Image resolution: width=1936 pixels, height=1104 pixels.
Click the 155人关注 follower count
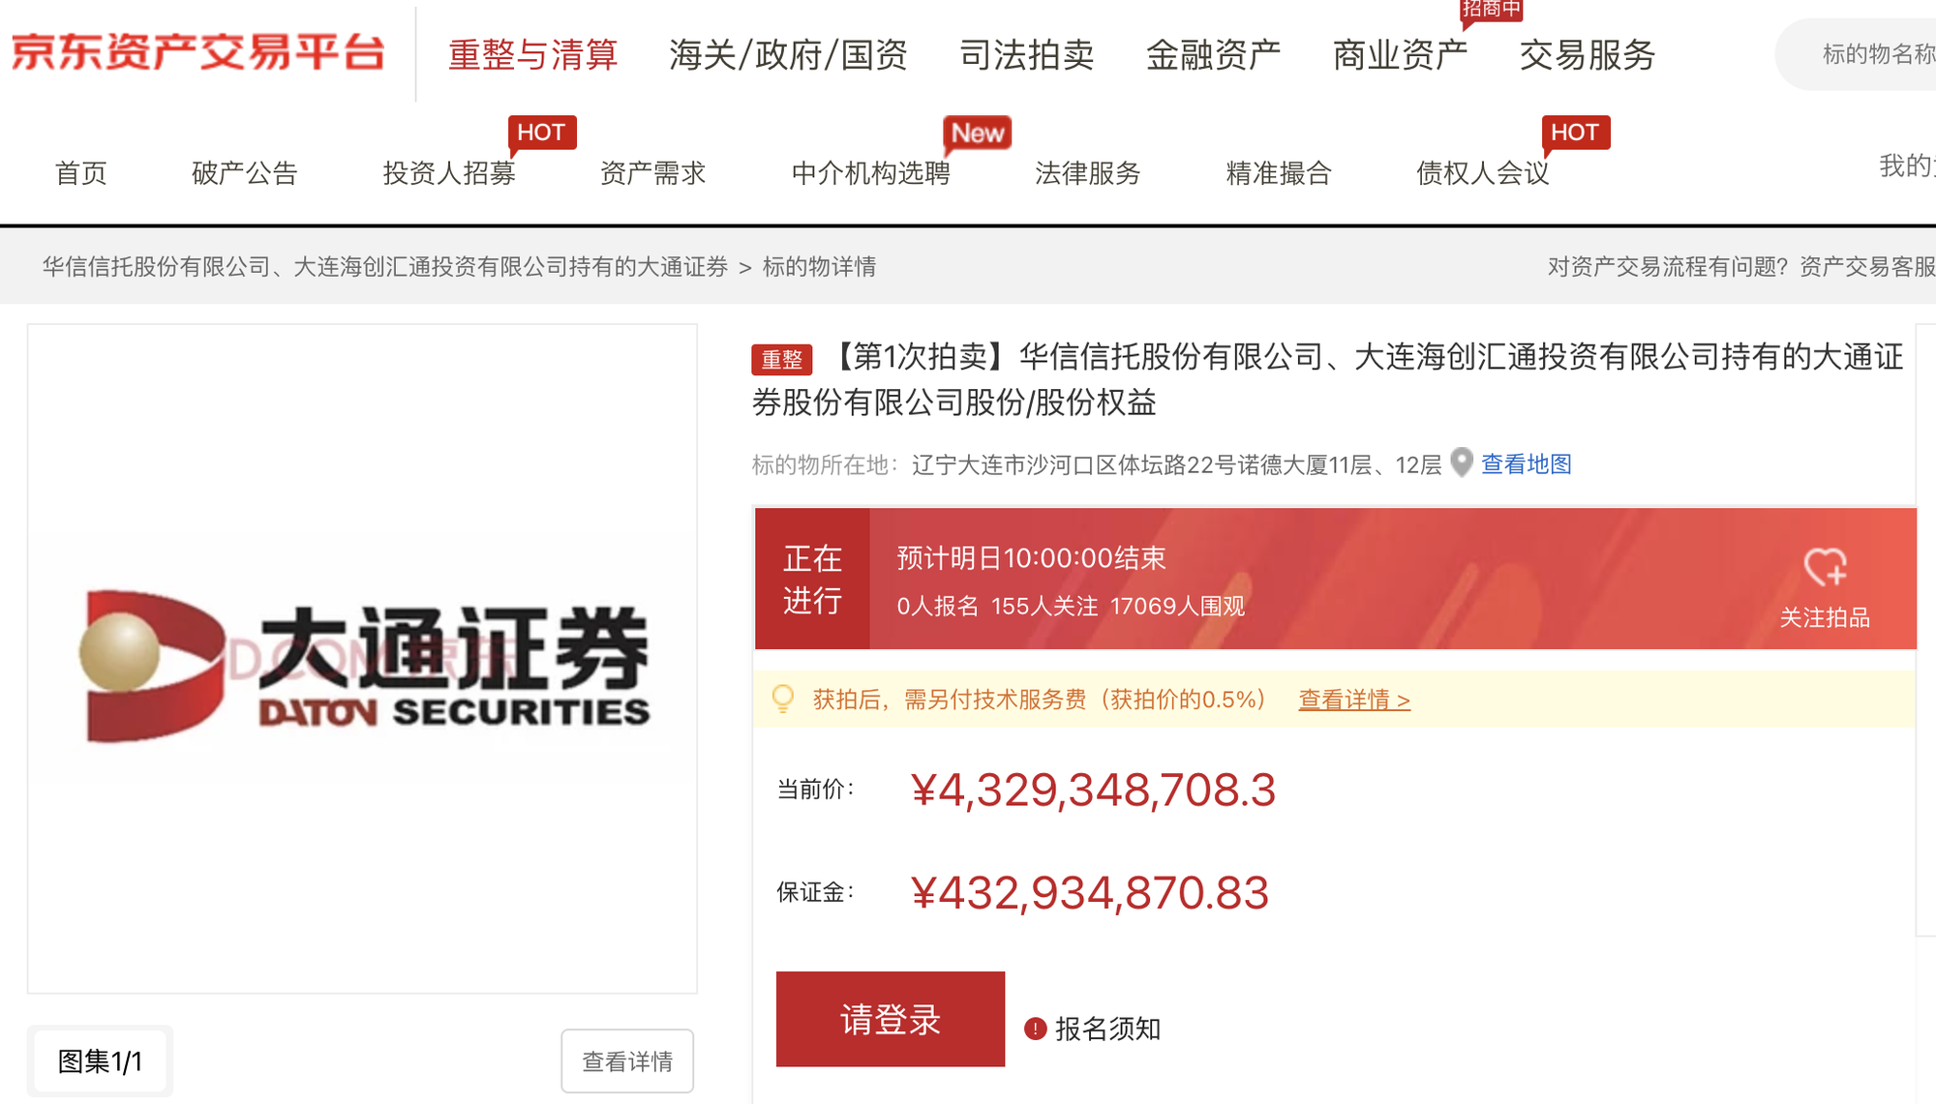[1044, 606]
